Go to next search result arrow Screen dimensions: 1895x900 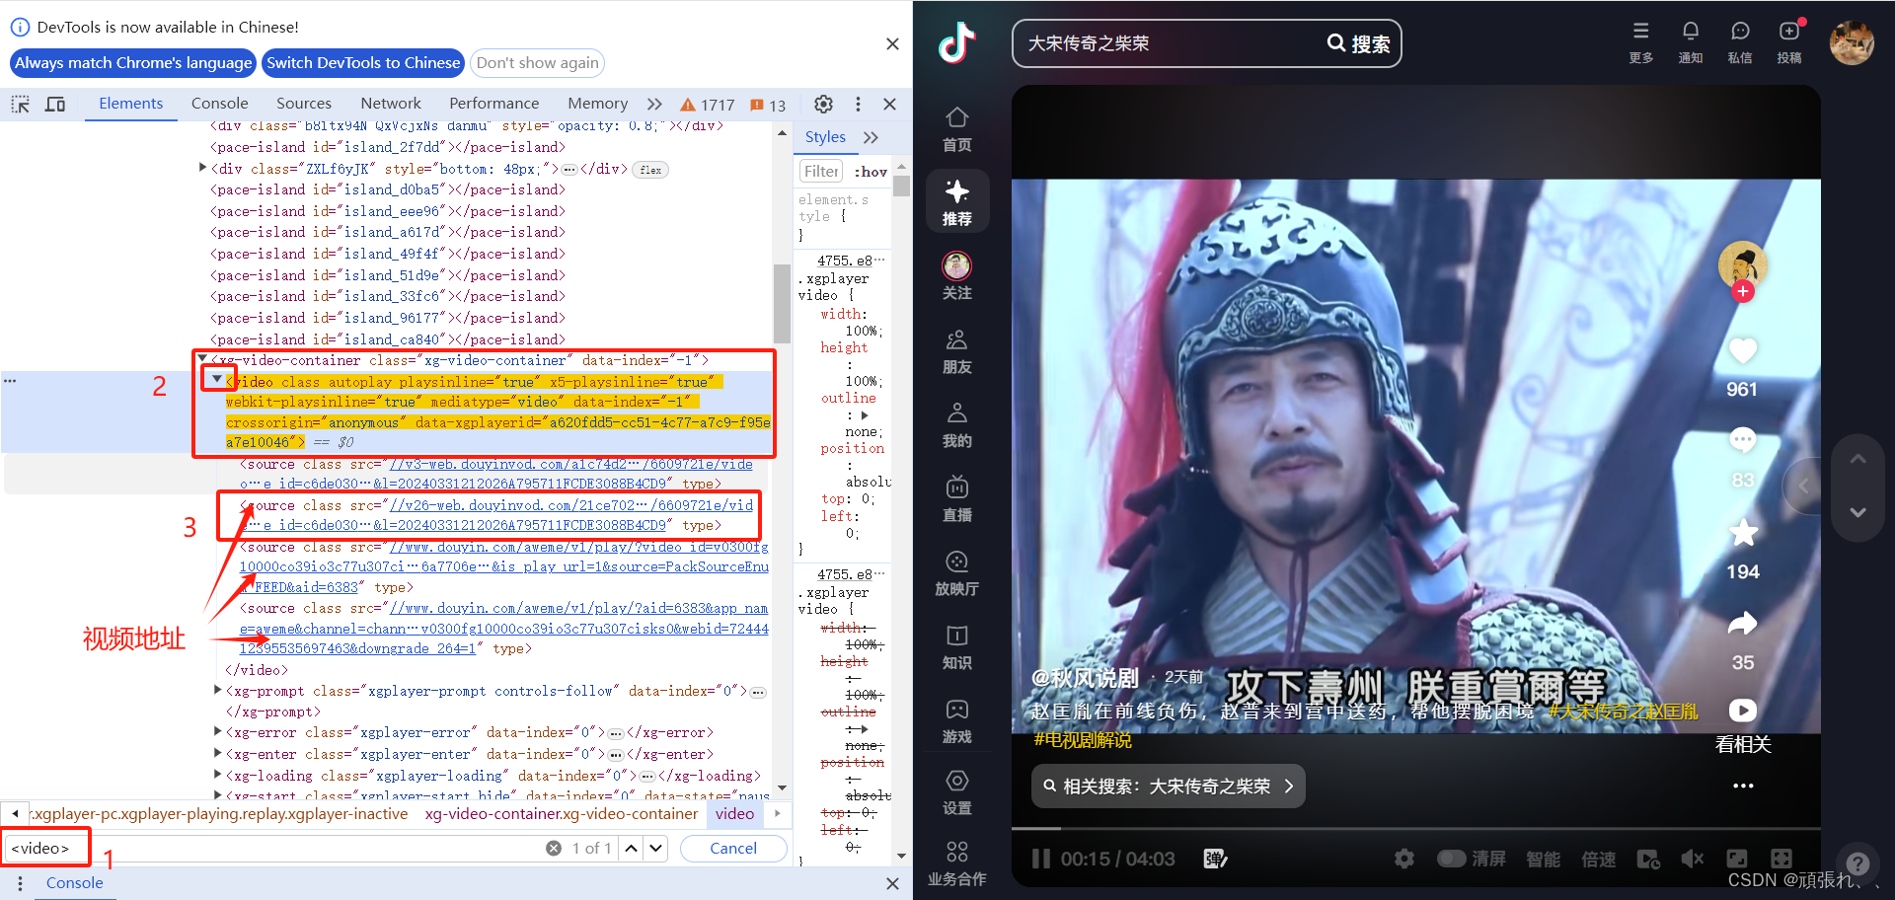(x=656, y=848)
